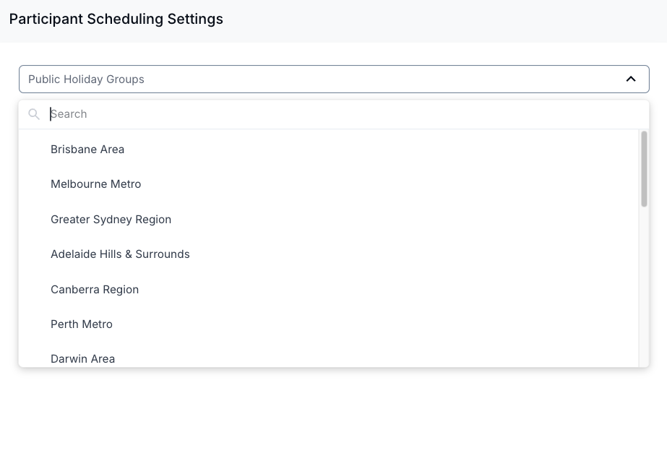Select the Brisbane Area option

click(x=328, y=150)
